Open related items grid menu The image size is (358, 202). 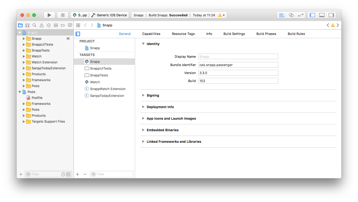(78, 25)
